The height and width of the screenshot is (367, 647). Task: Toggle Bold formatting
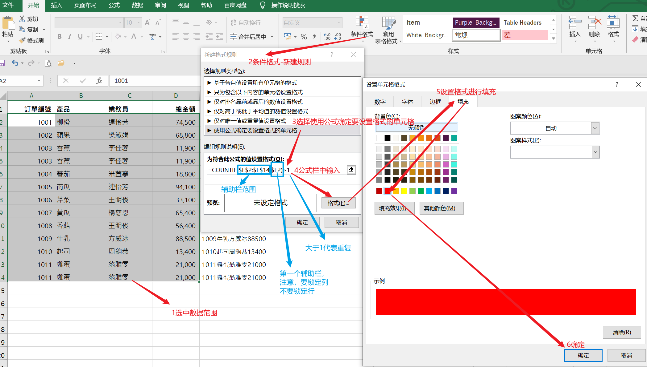tap(59, 37)
